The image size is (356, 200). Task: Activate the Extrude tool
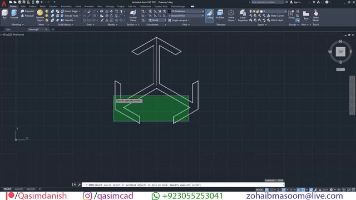pyautogui.click(x=14, y=14)
